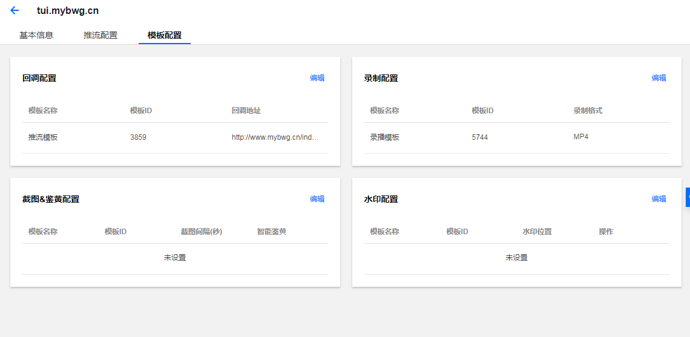
Task: Click the 截图间隔(秒) column header
Action: [x=202, y=232]
